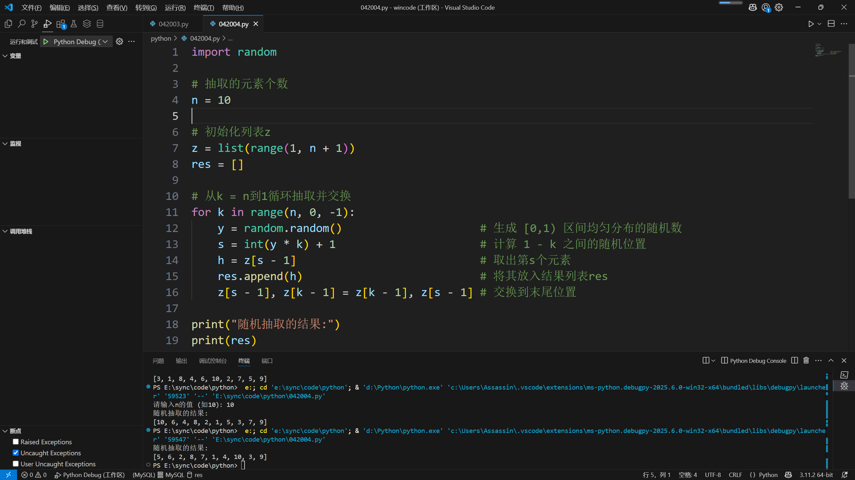Open the Source Control view icon
The image size is (855, 480).
click(x=34, y=24)
